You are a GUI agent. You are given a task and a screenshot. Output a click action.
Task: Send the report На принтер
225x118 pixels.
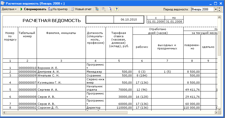click(x=58, y=9)
